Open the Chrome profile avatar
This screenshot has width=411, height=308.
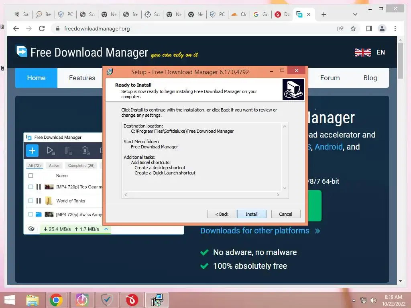click(382, 28)
